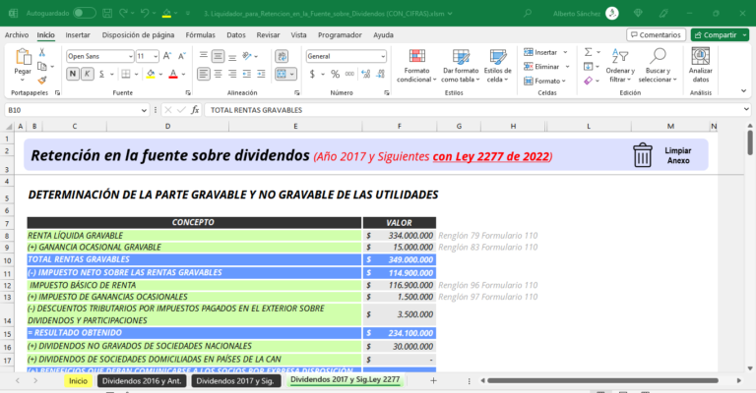Toggle middle vertical alignment

pos(218,56)
